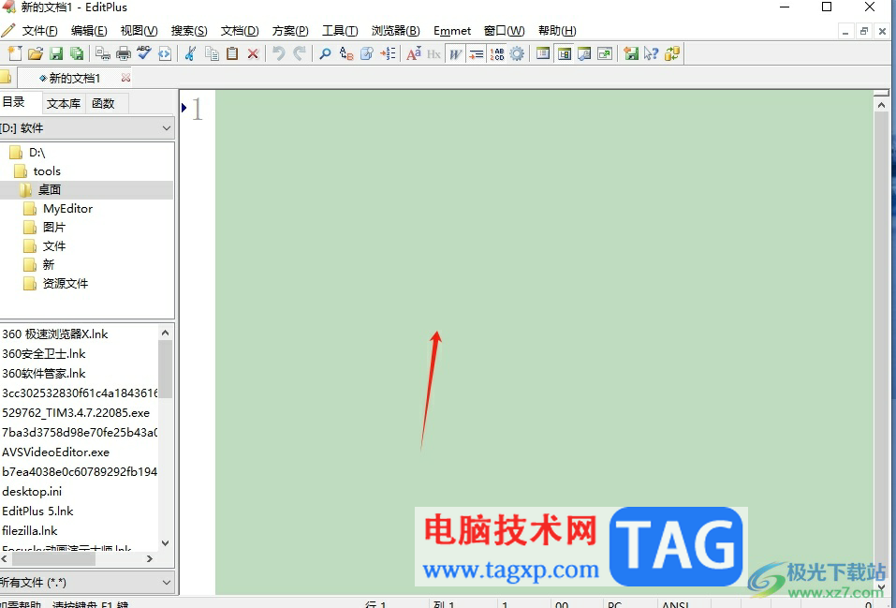This screenshot has height=608, width=896.
Task: Open Find with the magnifier icon
Action: [x=325, y=53]
